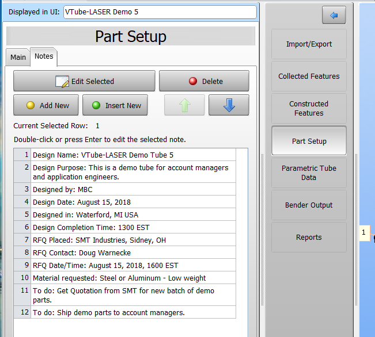Open Parametric Tube Data menu

309,173
